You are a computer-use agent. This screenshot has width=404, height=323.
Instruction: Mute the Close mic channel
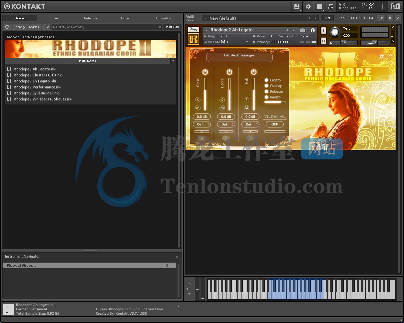click(x=198, y=108)
